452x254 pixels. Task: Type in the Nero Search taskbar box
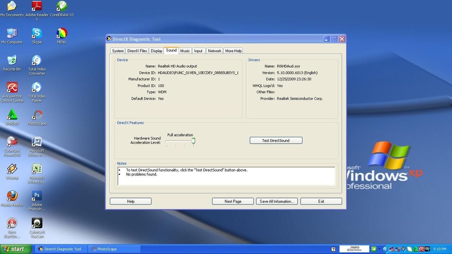click(354, 249)
